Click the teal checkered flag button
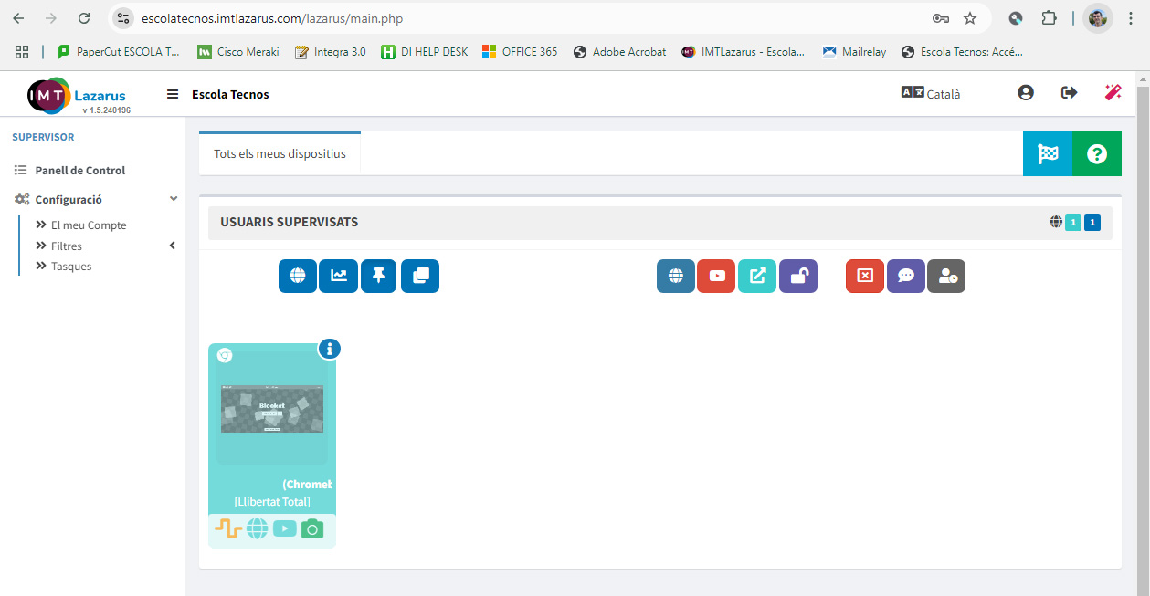Screen dimensions: 1150x596 tap(1048, 154)
